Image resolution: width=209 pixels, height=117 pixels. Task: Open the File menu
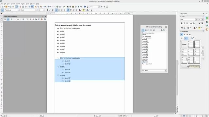coord(2,4)
